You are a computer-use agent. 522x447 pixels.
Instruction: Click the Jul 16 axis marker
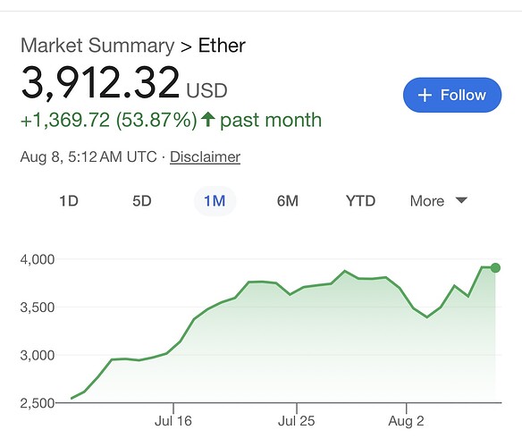(x=173, y=421)
